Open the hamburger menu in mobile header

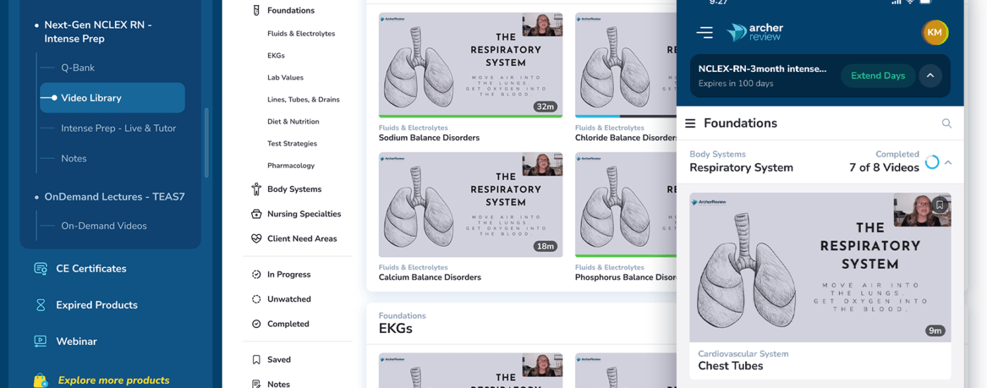point(704,32)
